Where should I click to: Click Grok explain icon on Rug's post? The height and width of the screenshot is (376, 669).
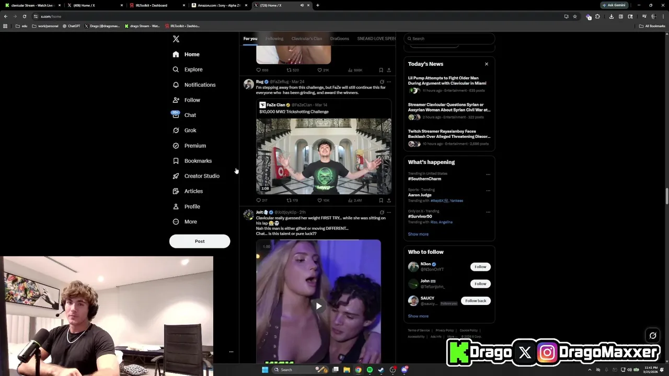click(x=382, y=82)
